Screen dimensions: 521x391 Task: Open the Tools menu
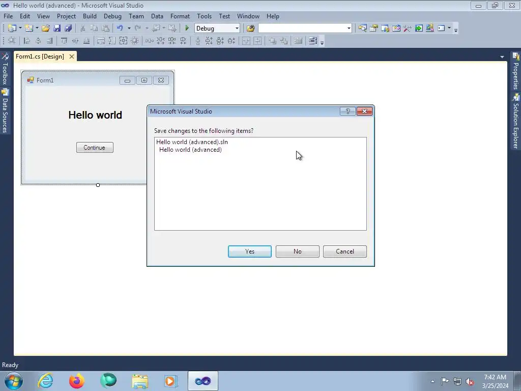click(x=204, y=16)
